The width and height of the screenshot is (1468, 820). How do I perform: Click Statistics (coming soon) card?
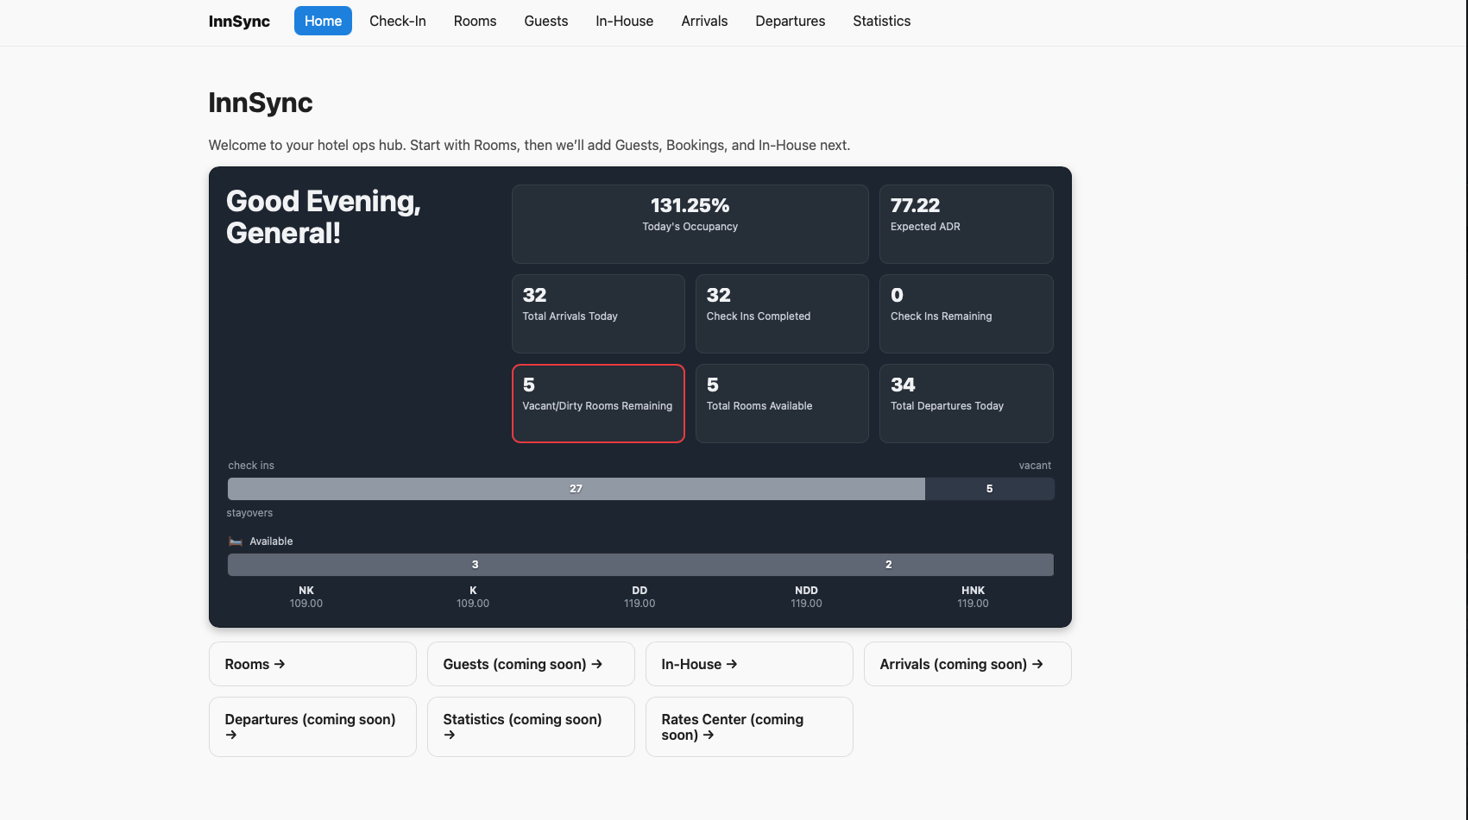[531, 727]
